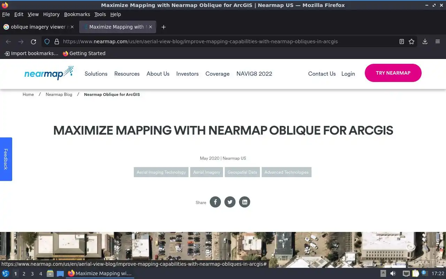The image size is (446, 279).
Task: Open the Firefox downloads panel
Action: coord(425,42)
